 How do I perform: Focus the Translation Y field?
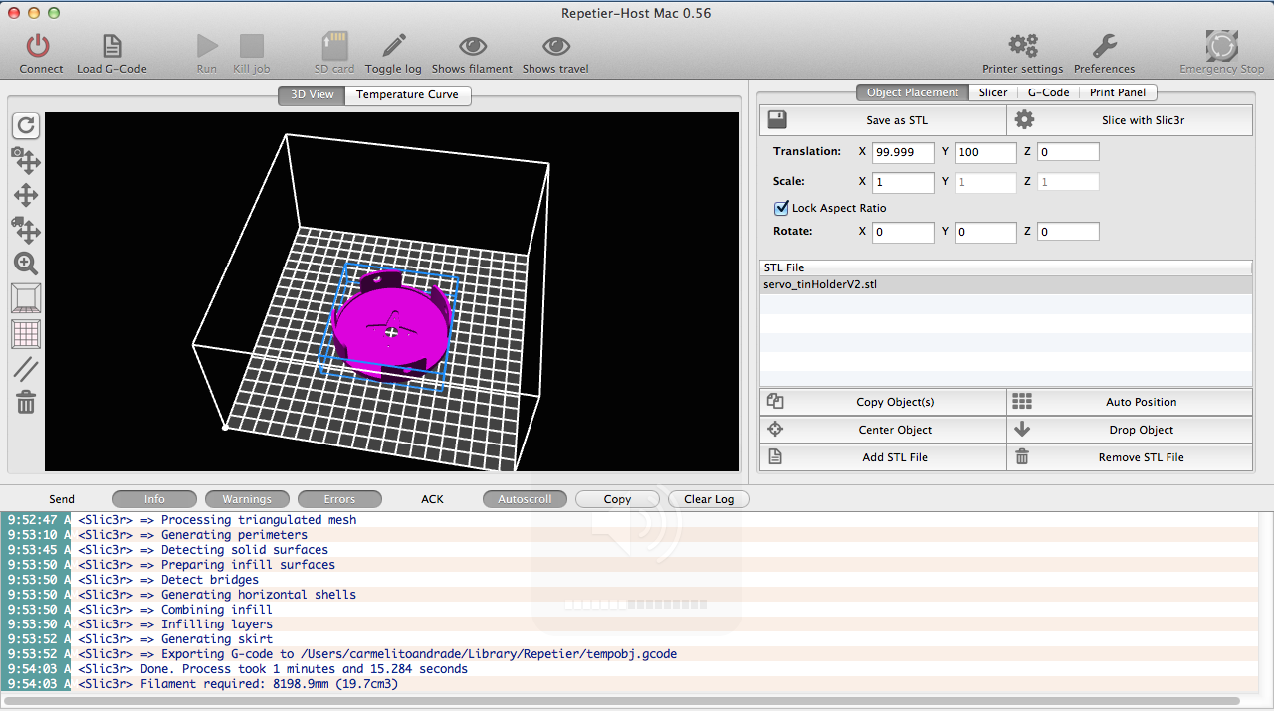click(x=985, y=152)
